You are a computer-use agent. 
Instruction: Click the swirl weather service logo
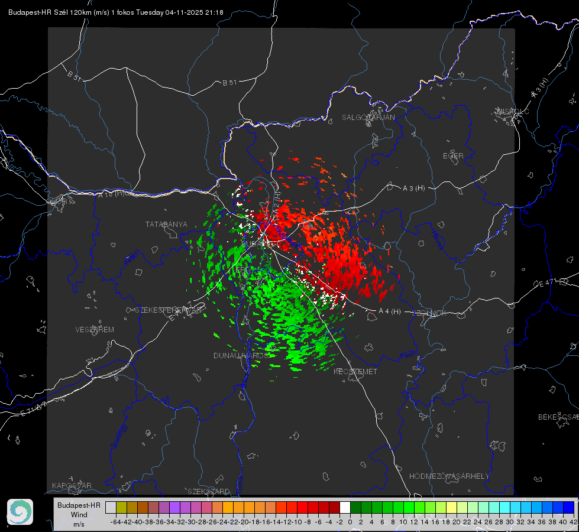[x=20, y=512]
